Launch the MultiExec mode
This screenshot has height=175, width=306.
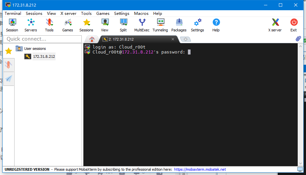coord(142,25)
